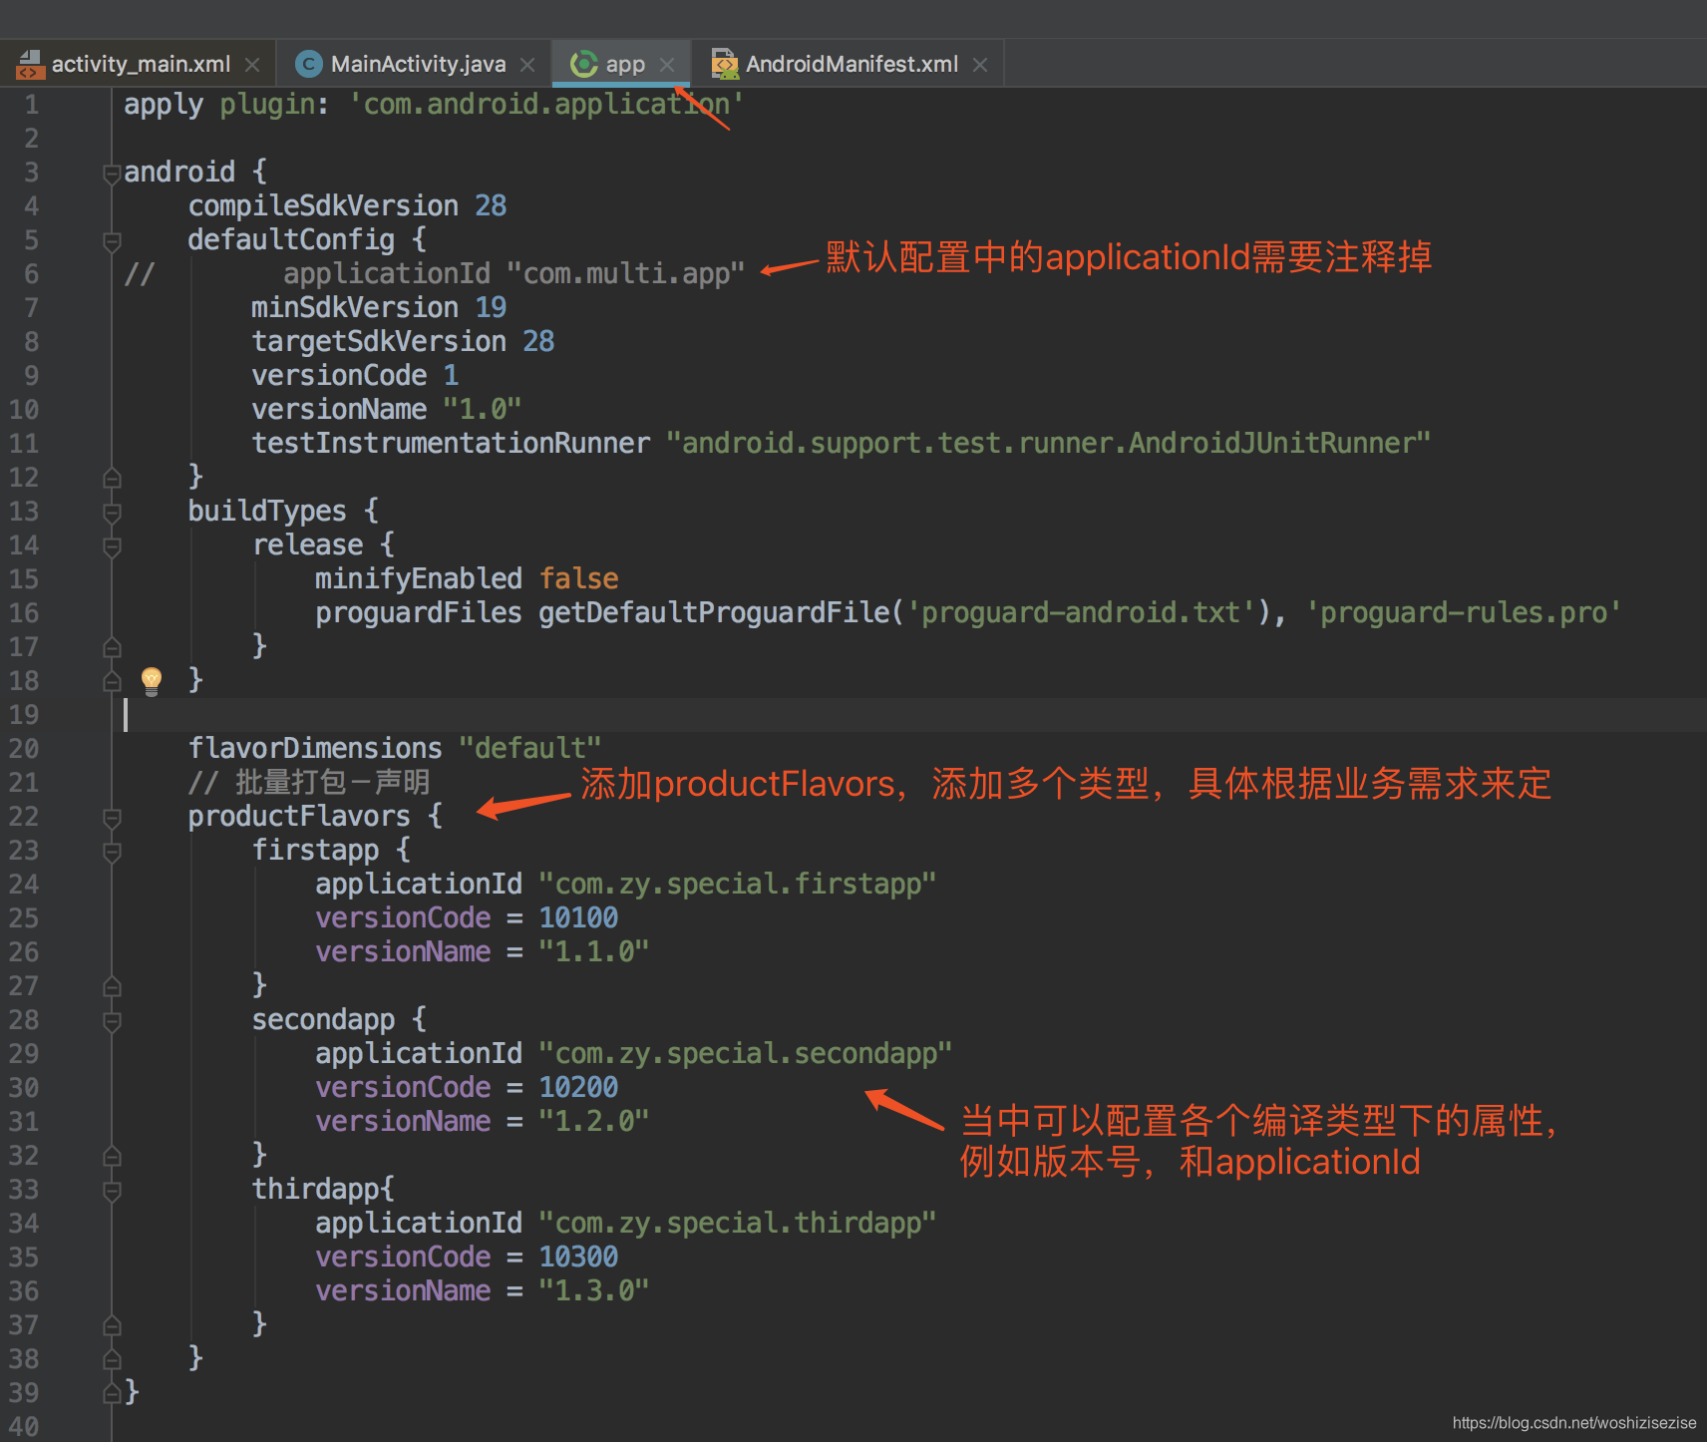Click minSdkVersion 19 text

pyautogui.click(x=379, y=307)
